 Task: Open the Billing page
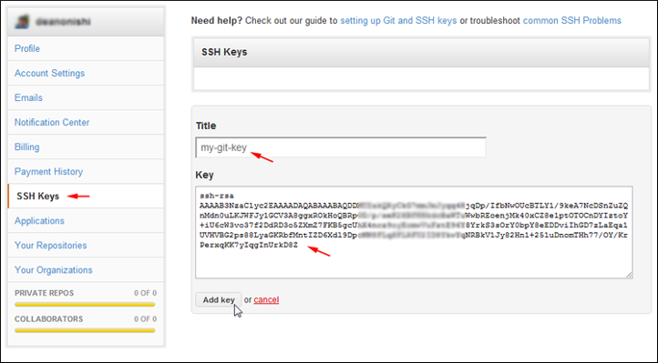26,147
